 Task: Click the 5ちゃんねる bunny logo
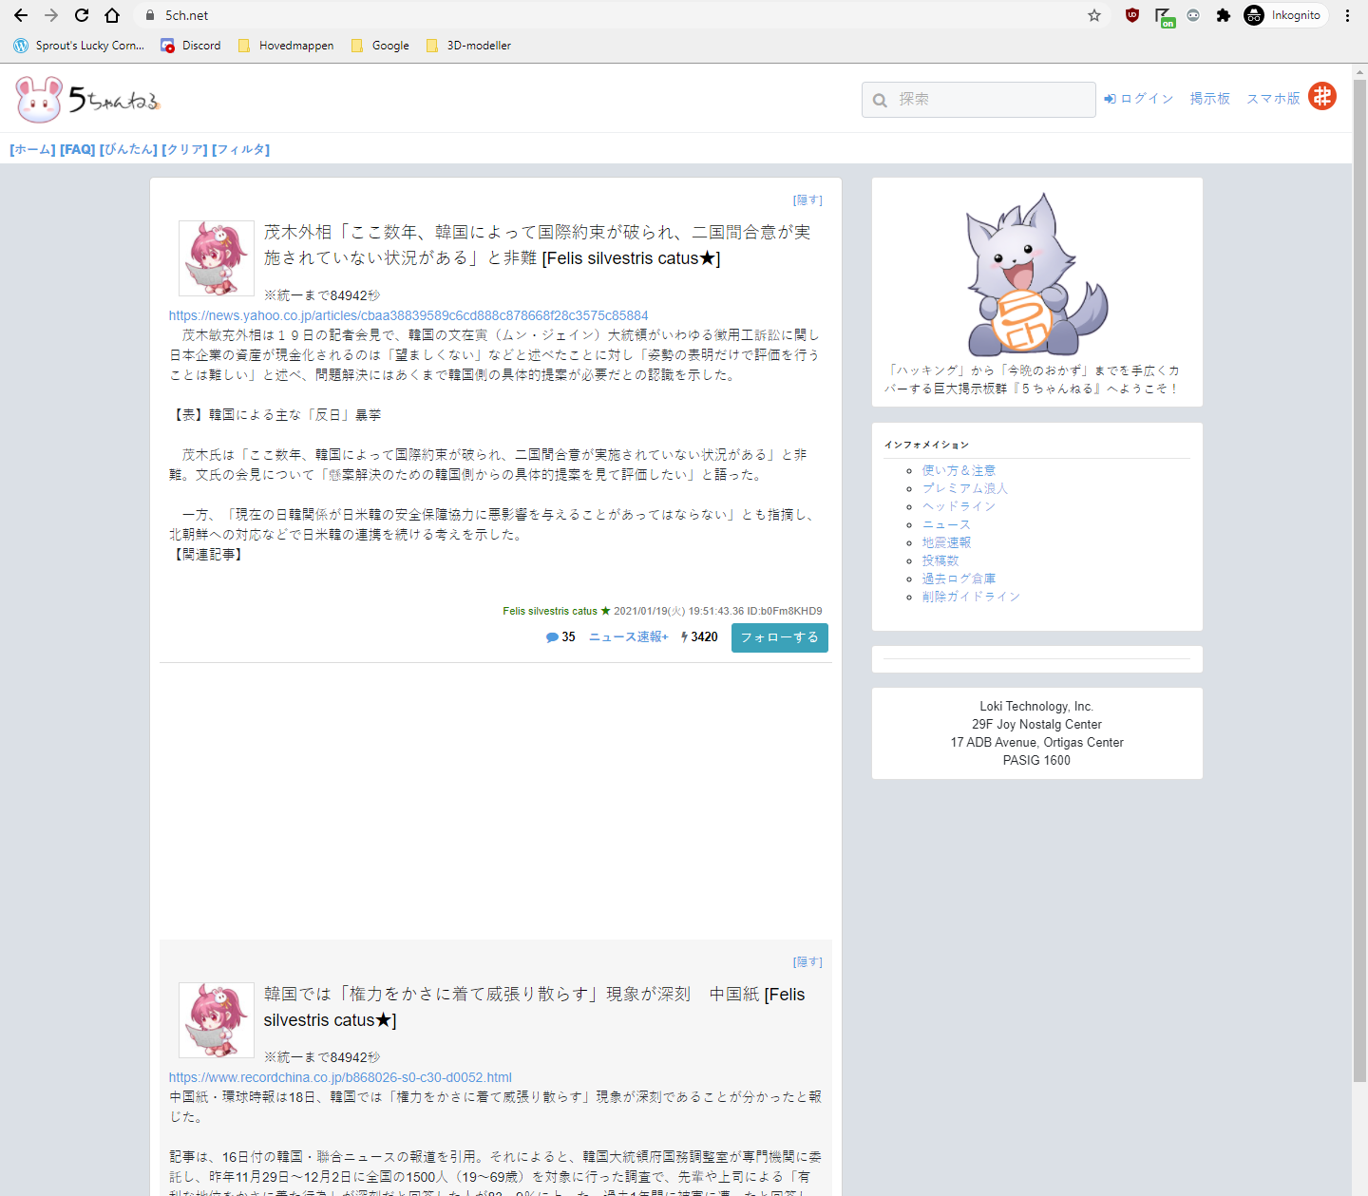click(x=39, y=98)
